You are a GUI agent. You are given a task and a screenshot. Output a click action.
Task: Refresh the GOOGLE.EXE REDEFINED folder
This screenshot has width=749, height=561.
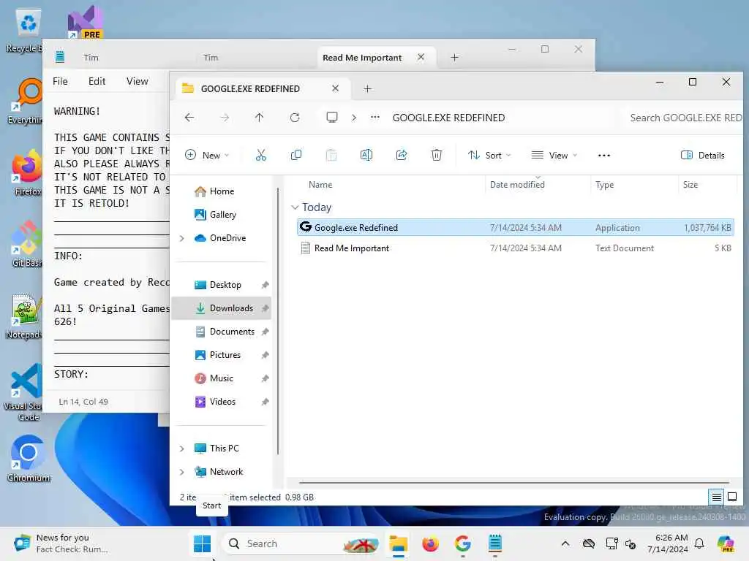click(295, 118)
